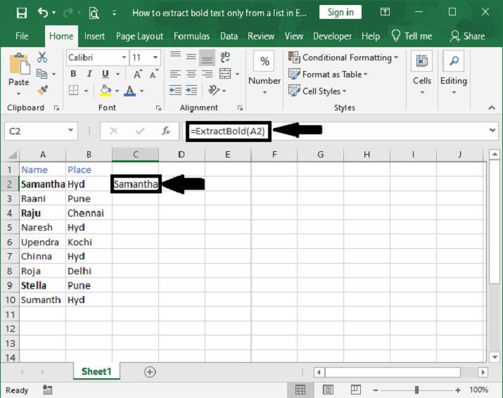
Task: Switch to Page Layout view in status bar
Action: point(328,390)
